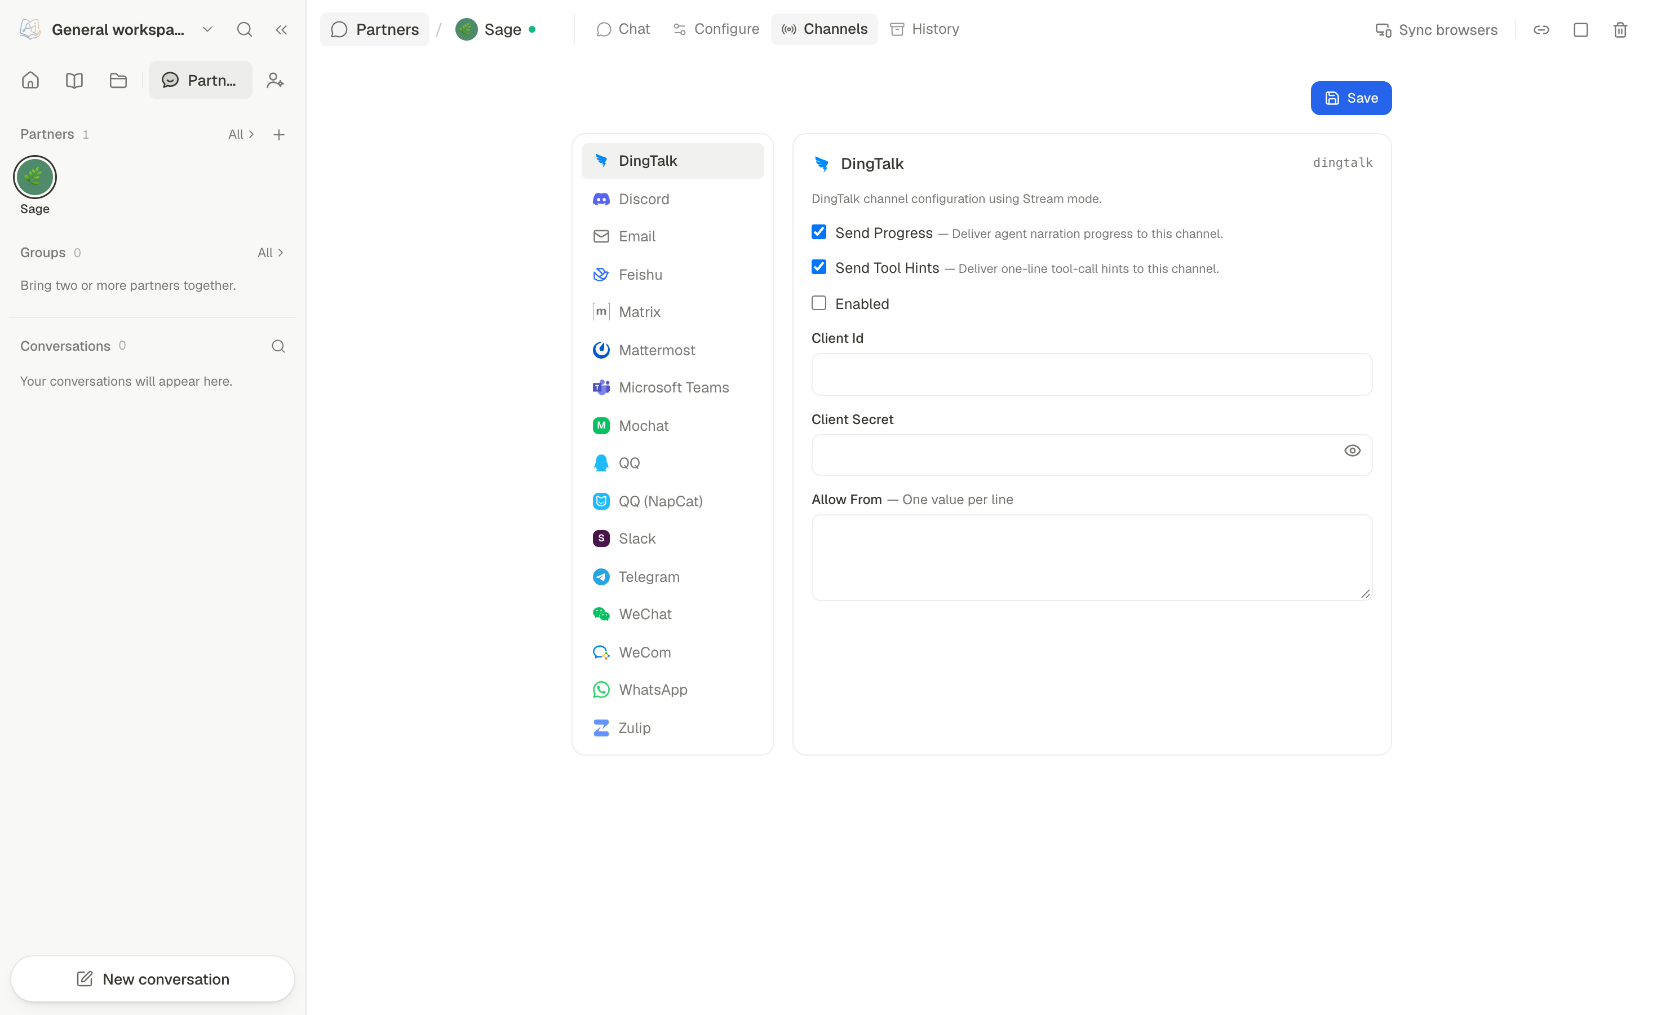Focus the Allow From text area
The height and width of the screenshot is (1015, 1657).
[1092, 558]
